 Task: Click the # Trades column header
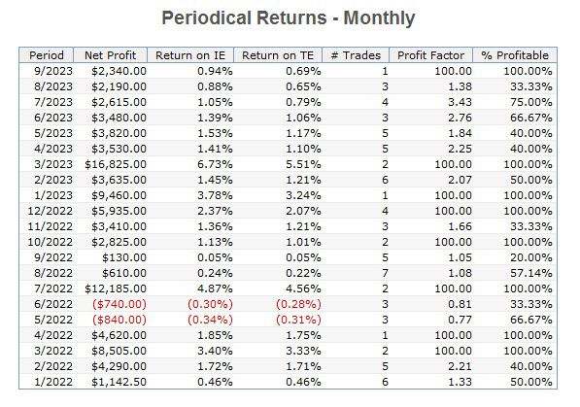pyautogui.click(x=356, y=55)
